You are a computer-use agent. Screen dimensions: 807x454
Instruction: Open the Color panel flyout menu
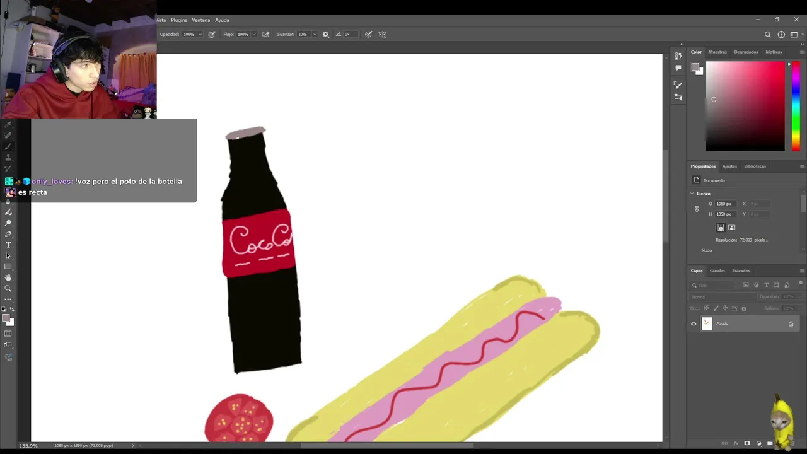coord(802,52)
